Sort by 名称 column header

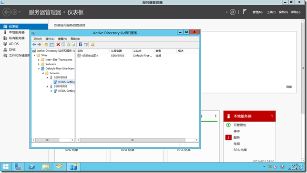coord(93,51)
